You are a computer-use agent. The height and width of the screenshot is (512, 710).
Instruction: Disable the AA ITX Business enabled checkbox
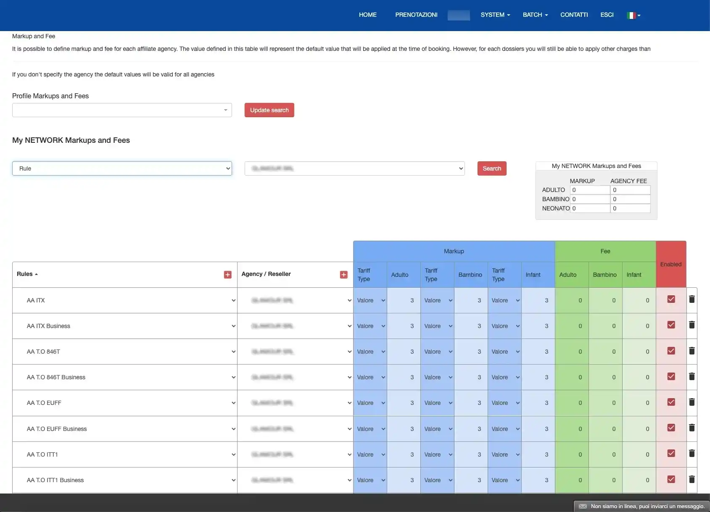pos(671,325)
